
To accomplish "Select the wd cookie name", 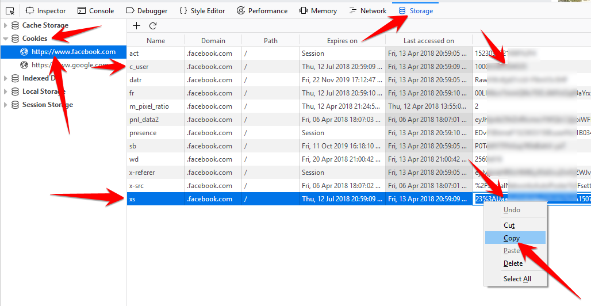I will (x=134, y=159).
